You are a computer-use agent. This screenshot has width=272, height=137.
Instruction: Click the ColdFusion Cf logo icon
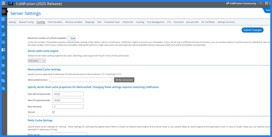[x=11, y=3]
